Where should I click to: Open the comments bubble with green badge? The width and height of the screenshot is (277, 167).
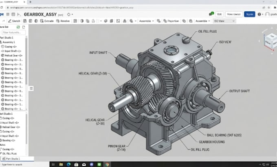(211, 14)
